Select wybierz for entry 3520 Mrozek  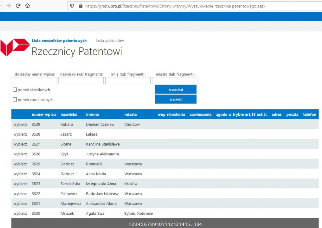click(20, 214)
